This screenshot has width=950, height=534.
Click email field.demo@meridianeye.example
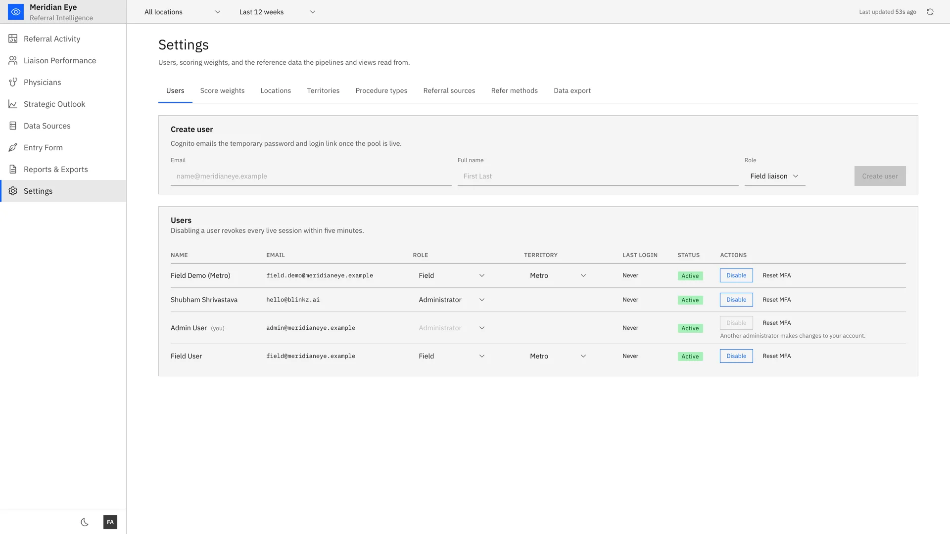click(x=320, y=275)
